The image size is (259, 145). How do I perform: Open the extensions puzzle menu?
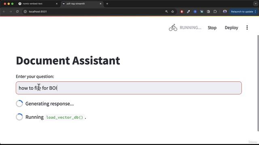tap(215, 12)
